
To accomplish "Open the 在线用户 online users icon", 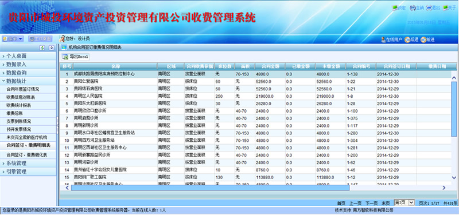I will coord(383,39).
